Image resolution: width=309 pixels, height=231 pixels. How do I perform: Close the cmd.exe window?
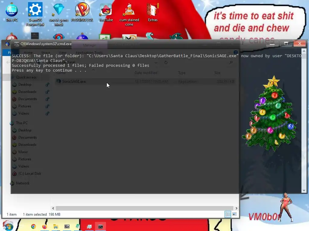tap(300, 43)
